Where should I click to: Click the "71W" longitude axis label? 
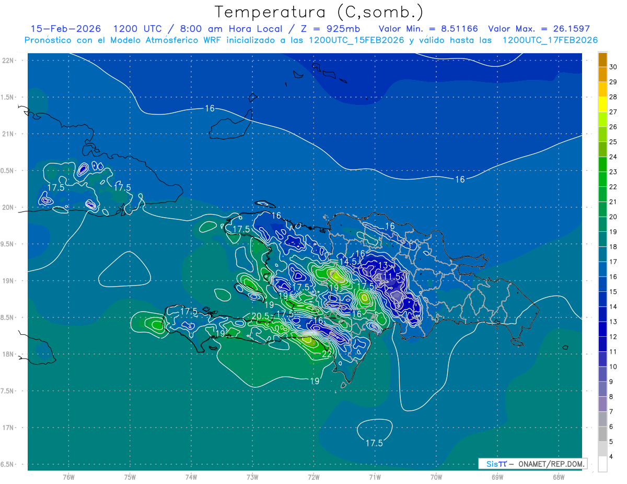pyautogui.click(x=375, y=477)
